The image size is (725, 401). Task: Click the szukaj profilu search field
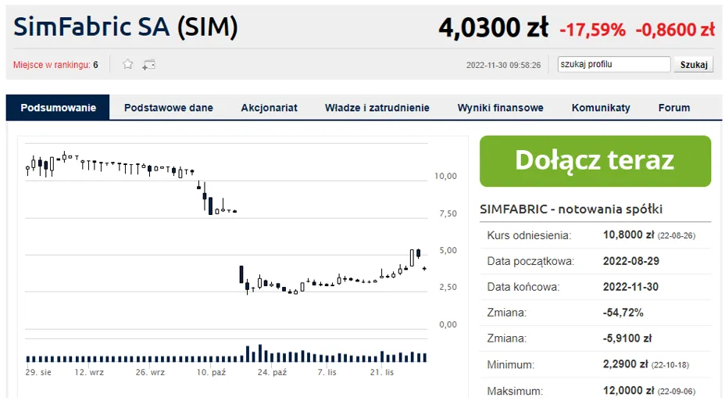pos(613,64)
